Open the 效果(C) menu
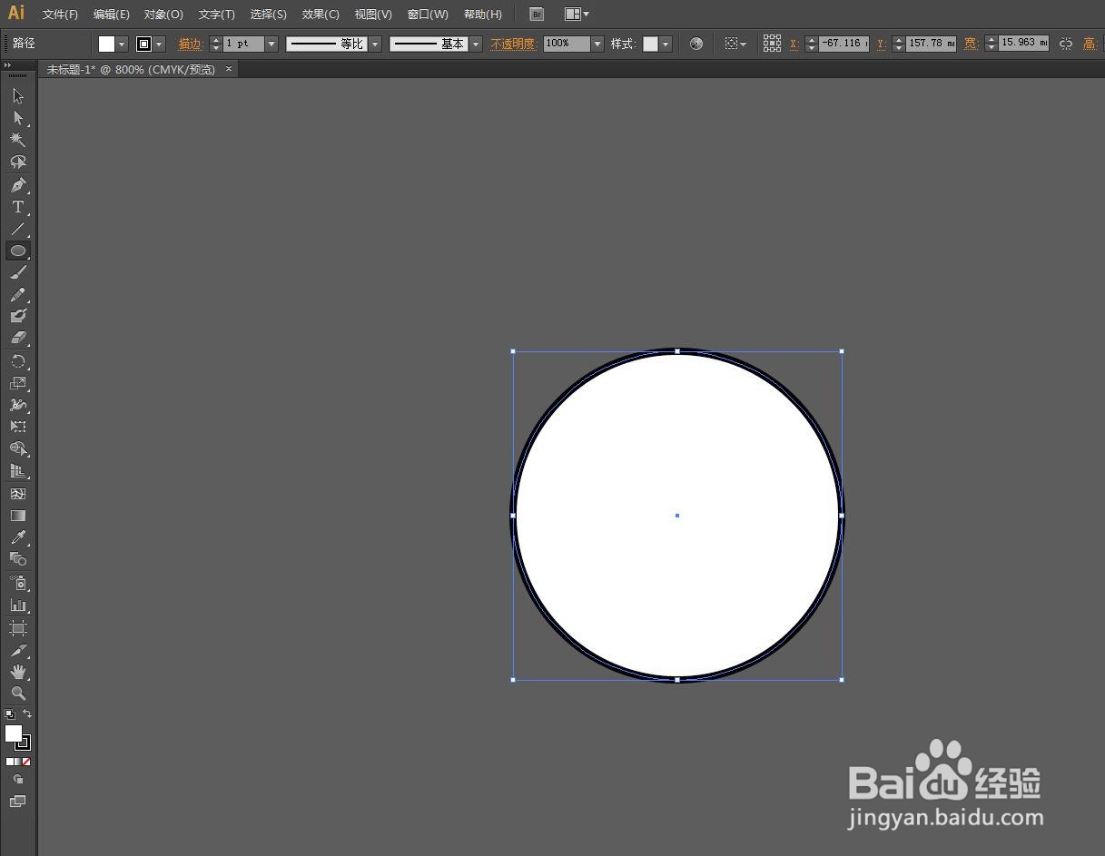Screen dimensions: 1105x856 click(321, 15)
